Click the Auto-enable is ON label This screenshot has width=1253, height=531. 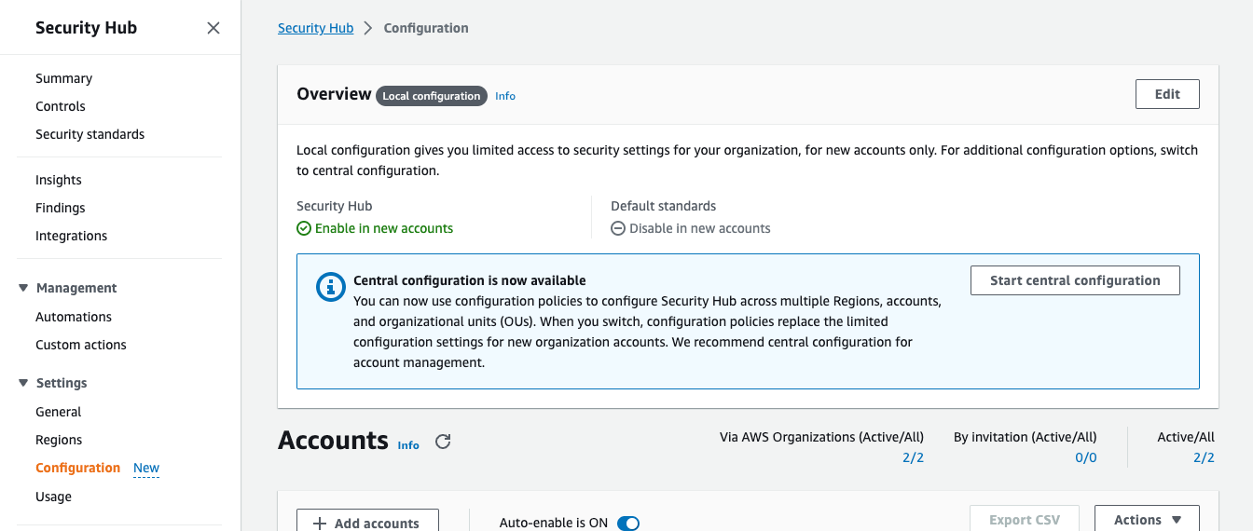coord(554,524)
